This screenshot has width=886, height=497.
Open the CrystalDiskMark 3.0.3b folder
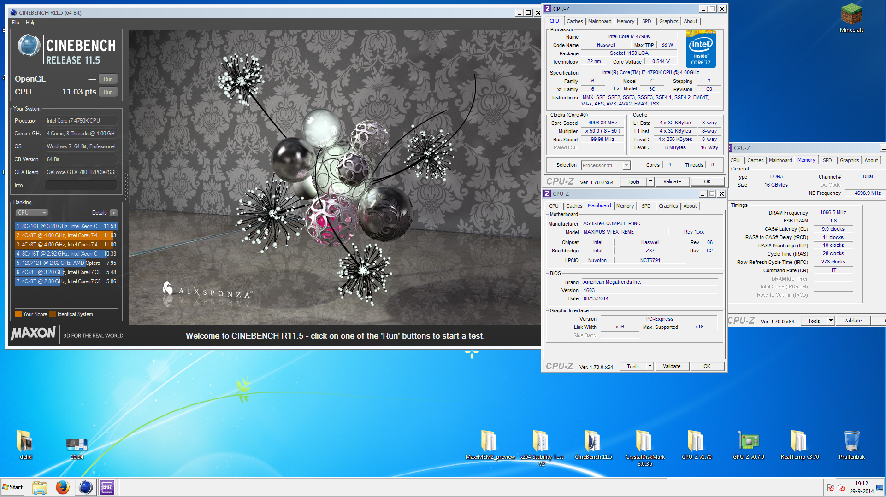click(645, 448)
